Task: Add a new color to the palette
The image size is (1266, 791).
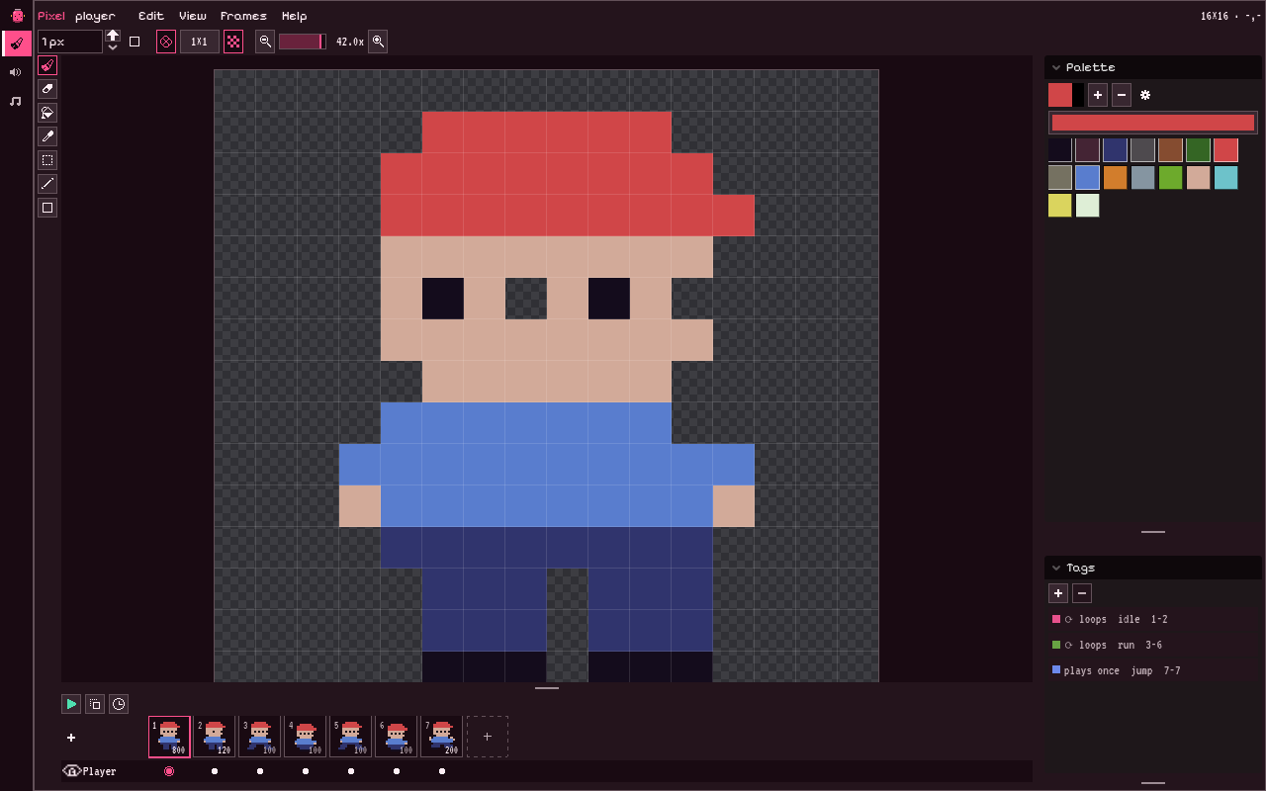Action: (1098, 95)
